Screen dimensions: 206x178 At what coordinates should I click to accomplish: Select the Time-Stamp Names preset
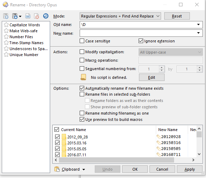tap(26, 43)
